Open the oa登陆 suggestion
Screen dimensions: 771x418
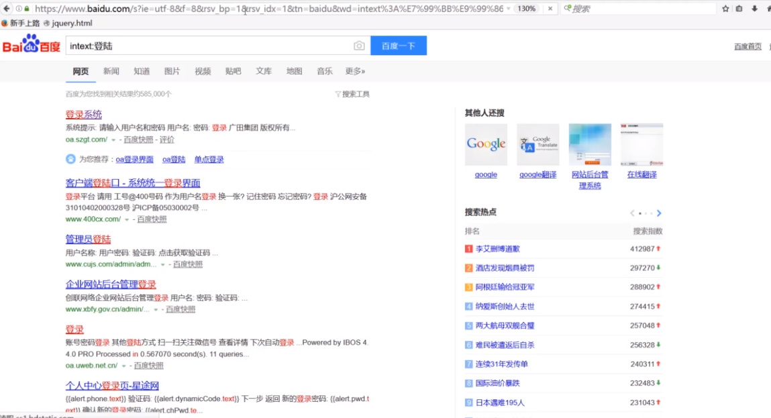(174, 159)
